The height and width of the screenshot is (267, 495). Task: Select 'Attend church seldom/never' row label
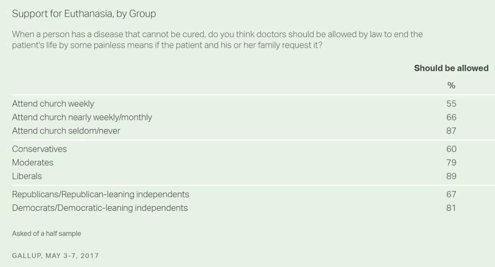pos(66,131)
